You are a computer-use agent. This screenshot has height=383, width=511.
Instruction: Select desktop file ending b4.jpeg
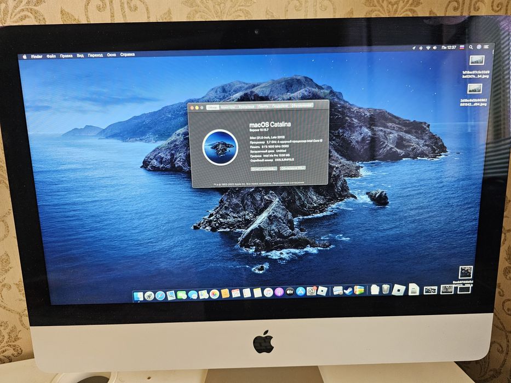pos(476,67)
